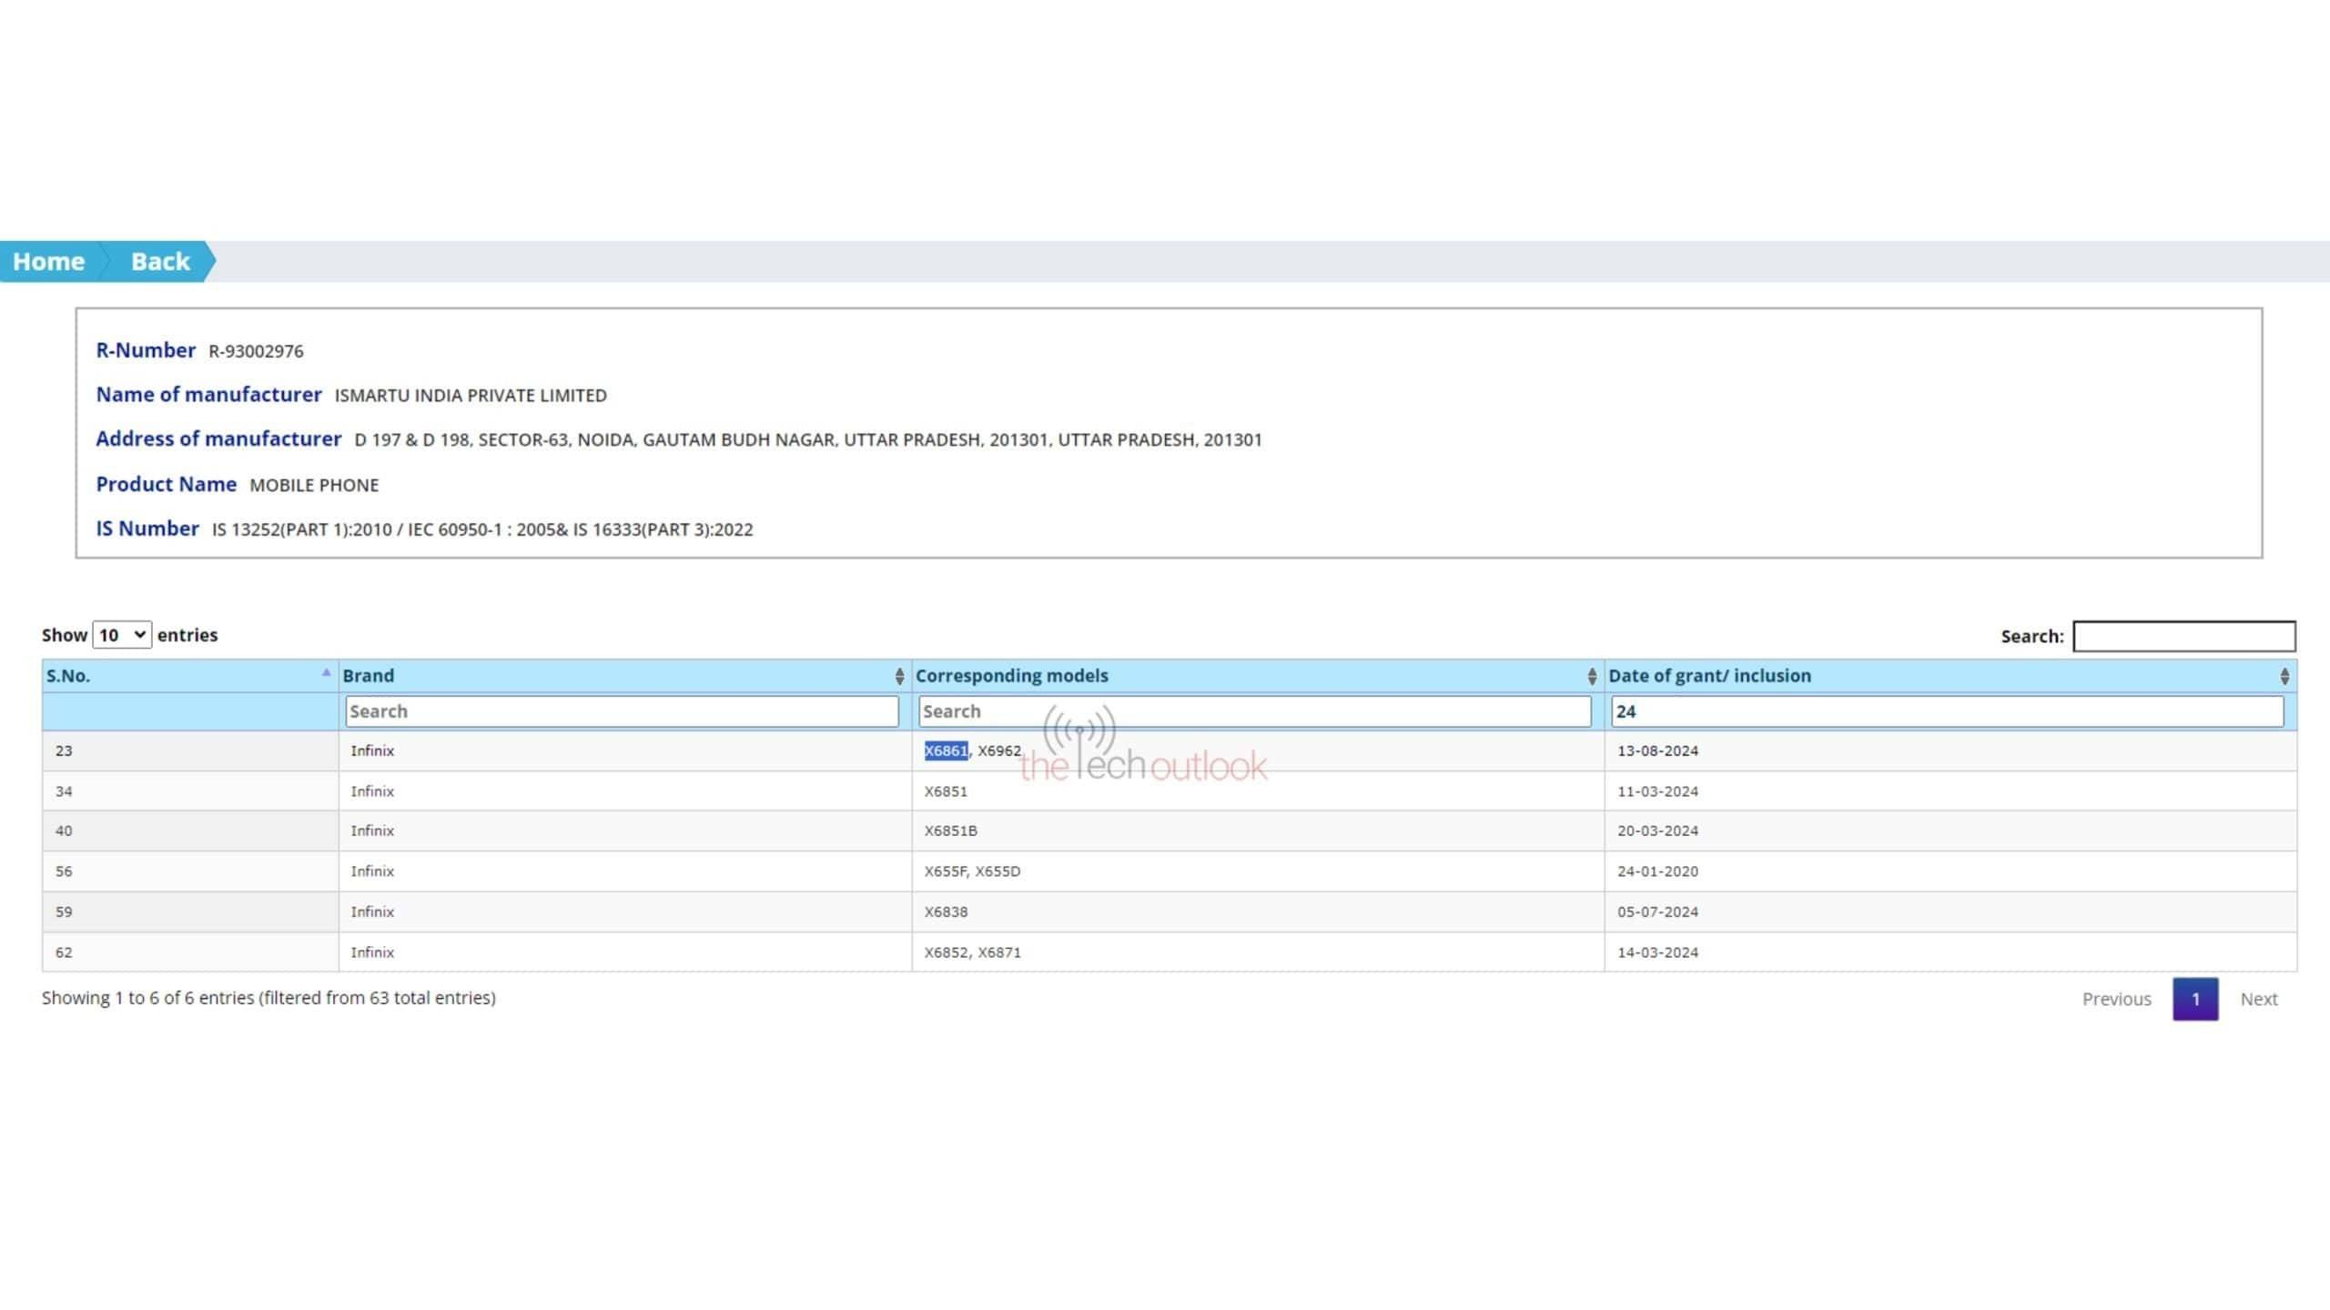
Task: Sort table by S.No. column arrow
Action: 326,673
